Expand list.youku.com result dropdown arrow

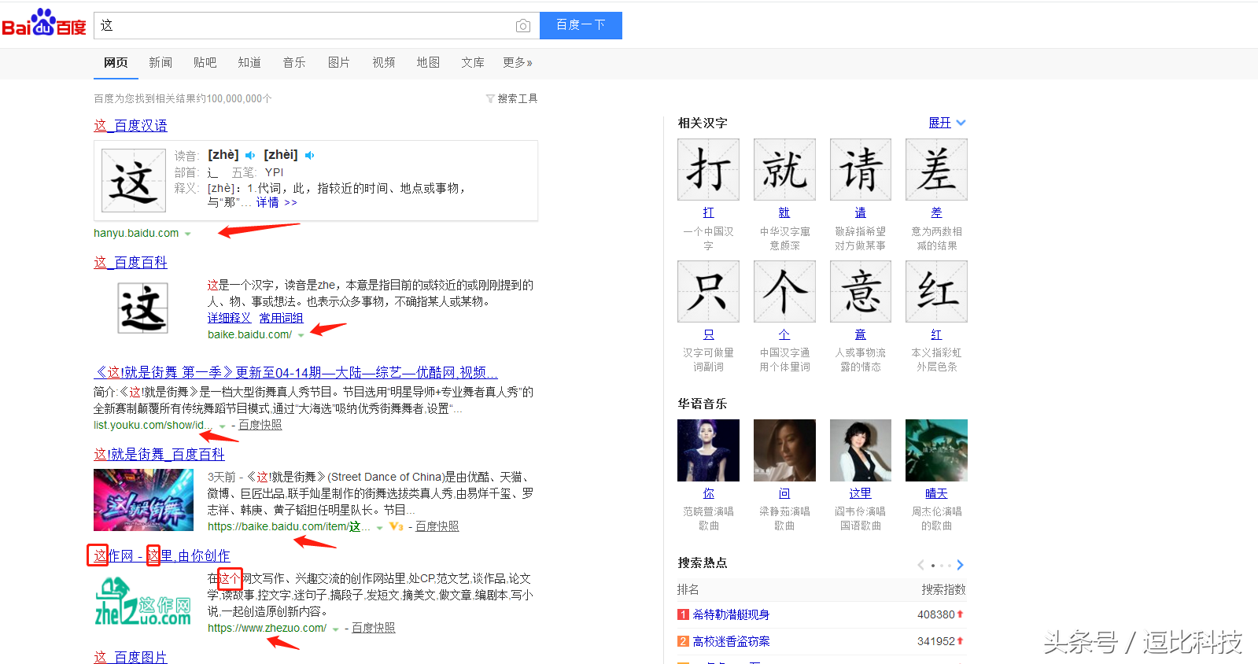223,426
